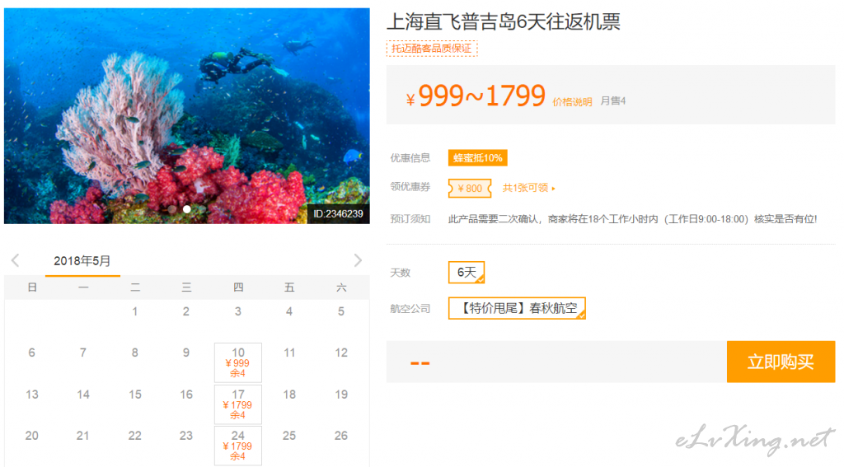Image resolution: width=844 pixels, height=467 pixels.
Task: Click calendar date 9
Action: [x=186, y=353]
